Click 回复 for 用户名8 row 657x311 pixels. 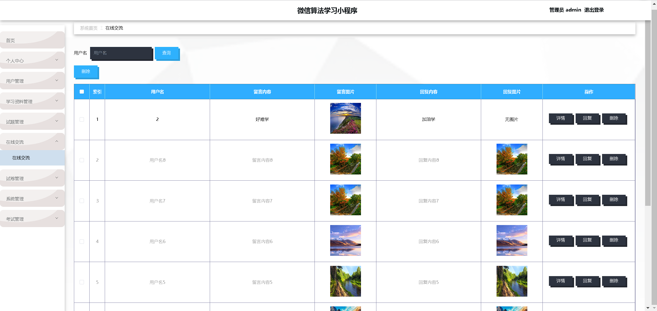click(x=587, y=159)
